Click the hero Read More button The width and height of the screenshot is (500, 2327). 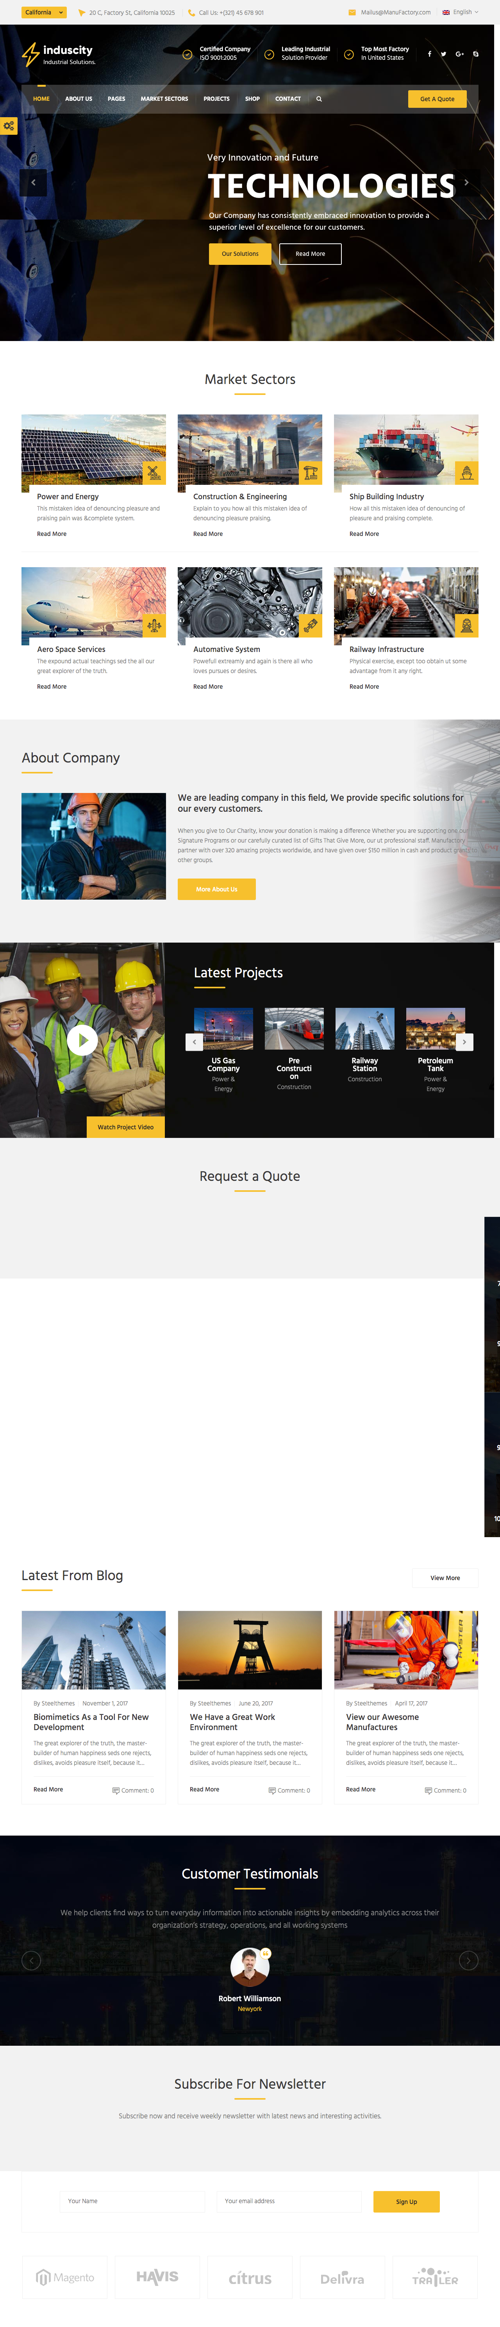[311, 254]
